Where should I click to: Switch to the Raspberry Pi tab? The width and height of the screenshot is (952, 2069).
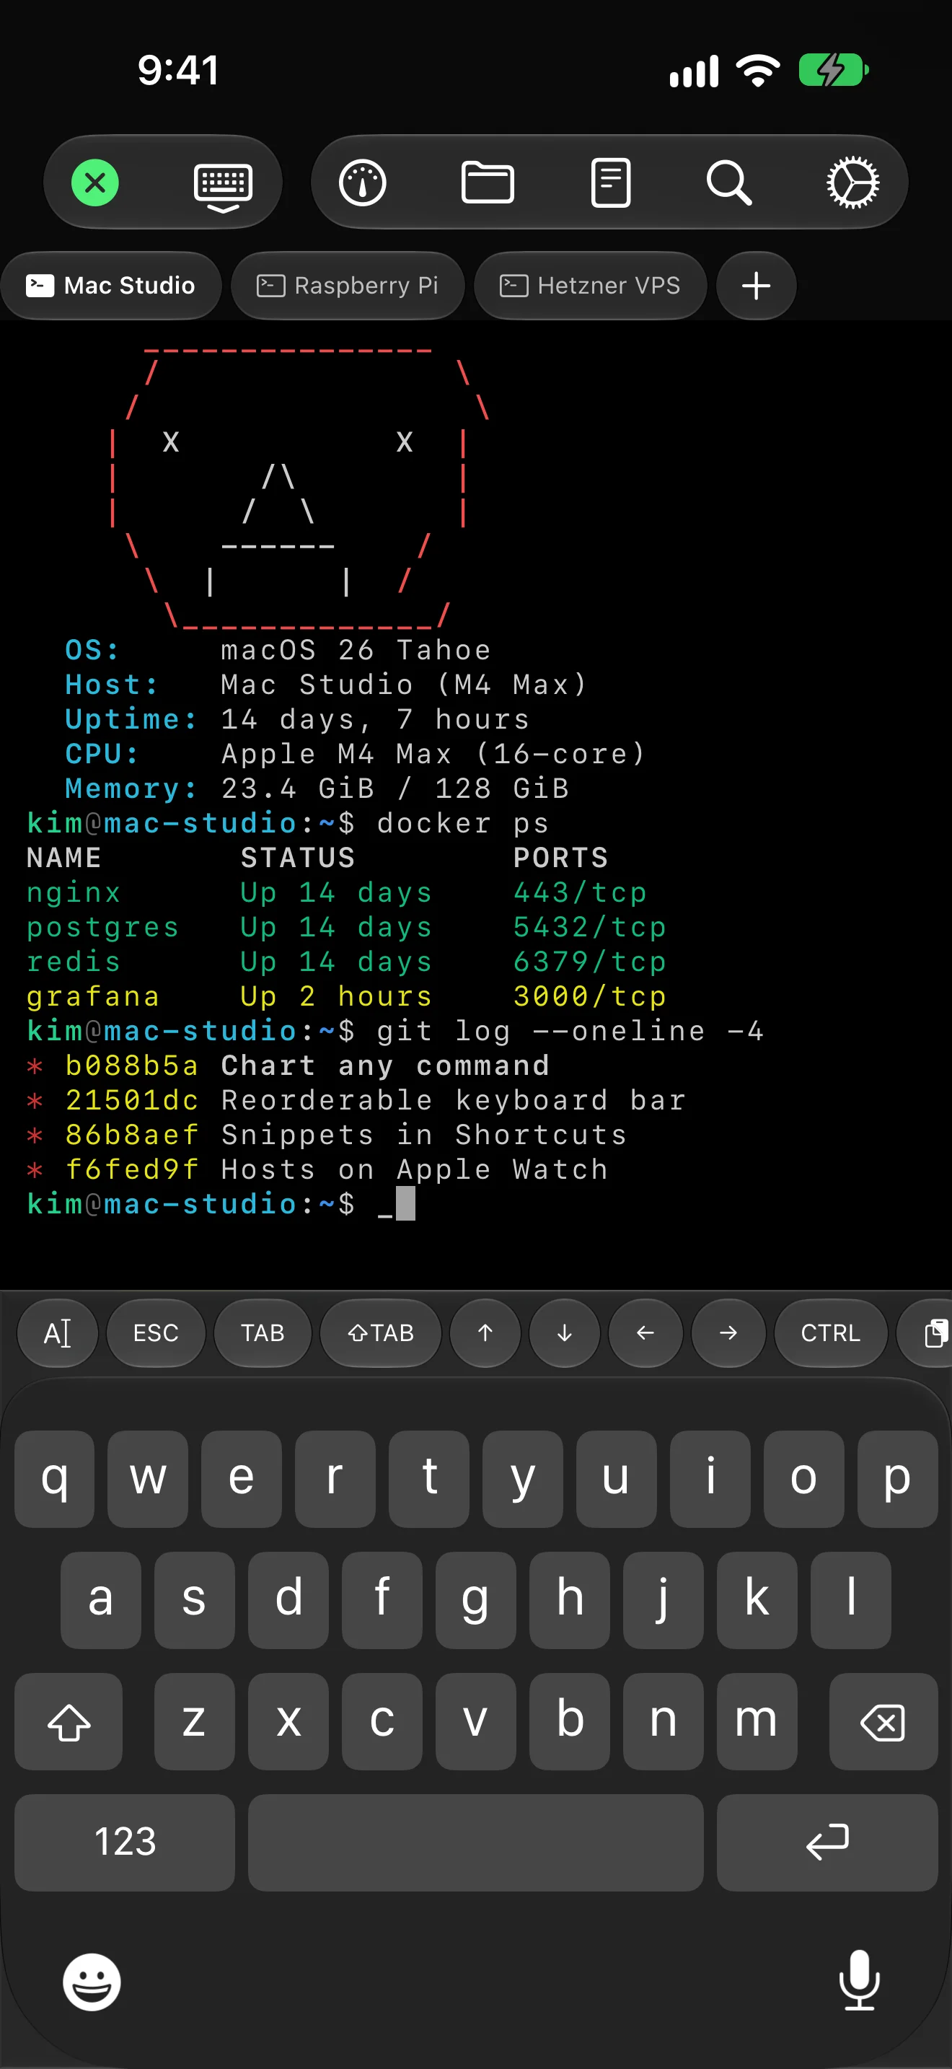click(348, 285)
